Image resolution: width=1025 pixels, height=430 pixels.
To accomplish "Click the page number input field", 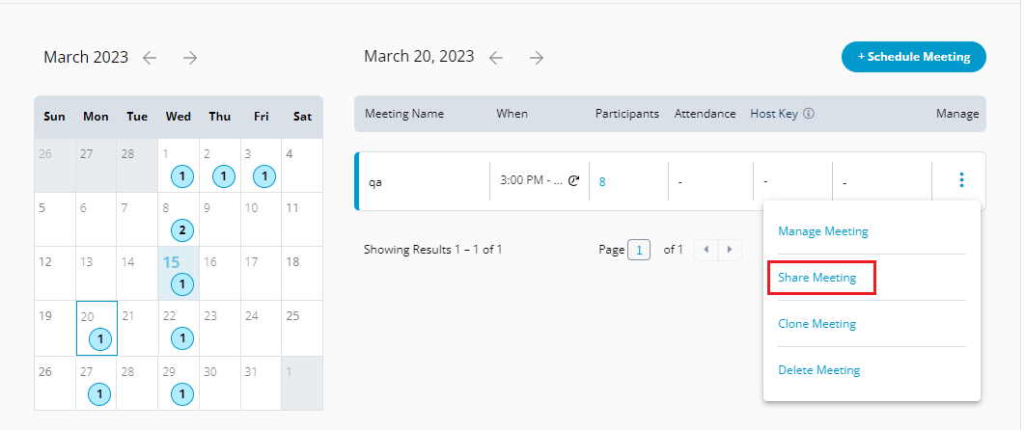I will tap(639, 250).
